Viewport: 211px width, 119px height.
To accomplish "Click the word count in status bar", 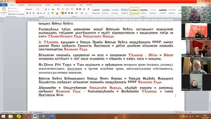I will point(21,112).
